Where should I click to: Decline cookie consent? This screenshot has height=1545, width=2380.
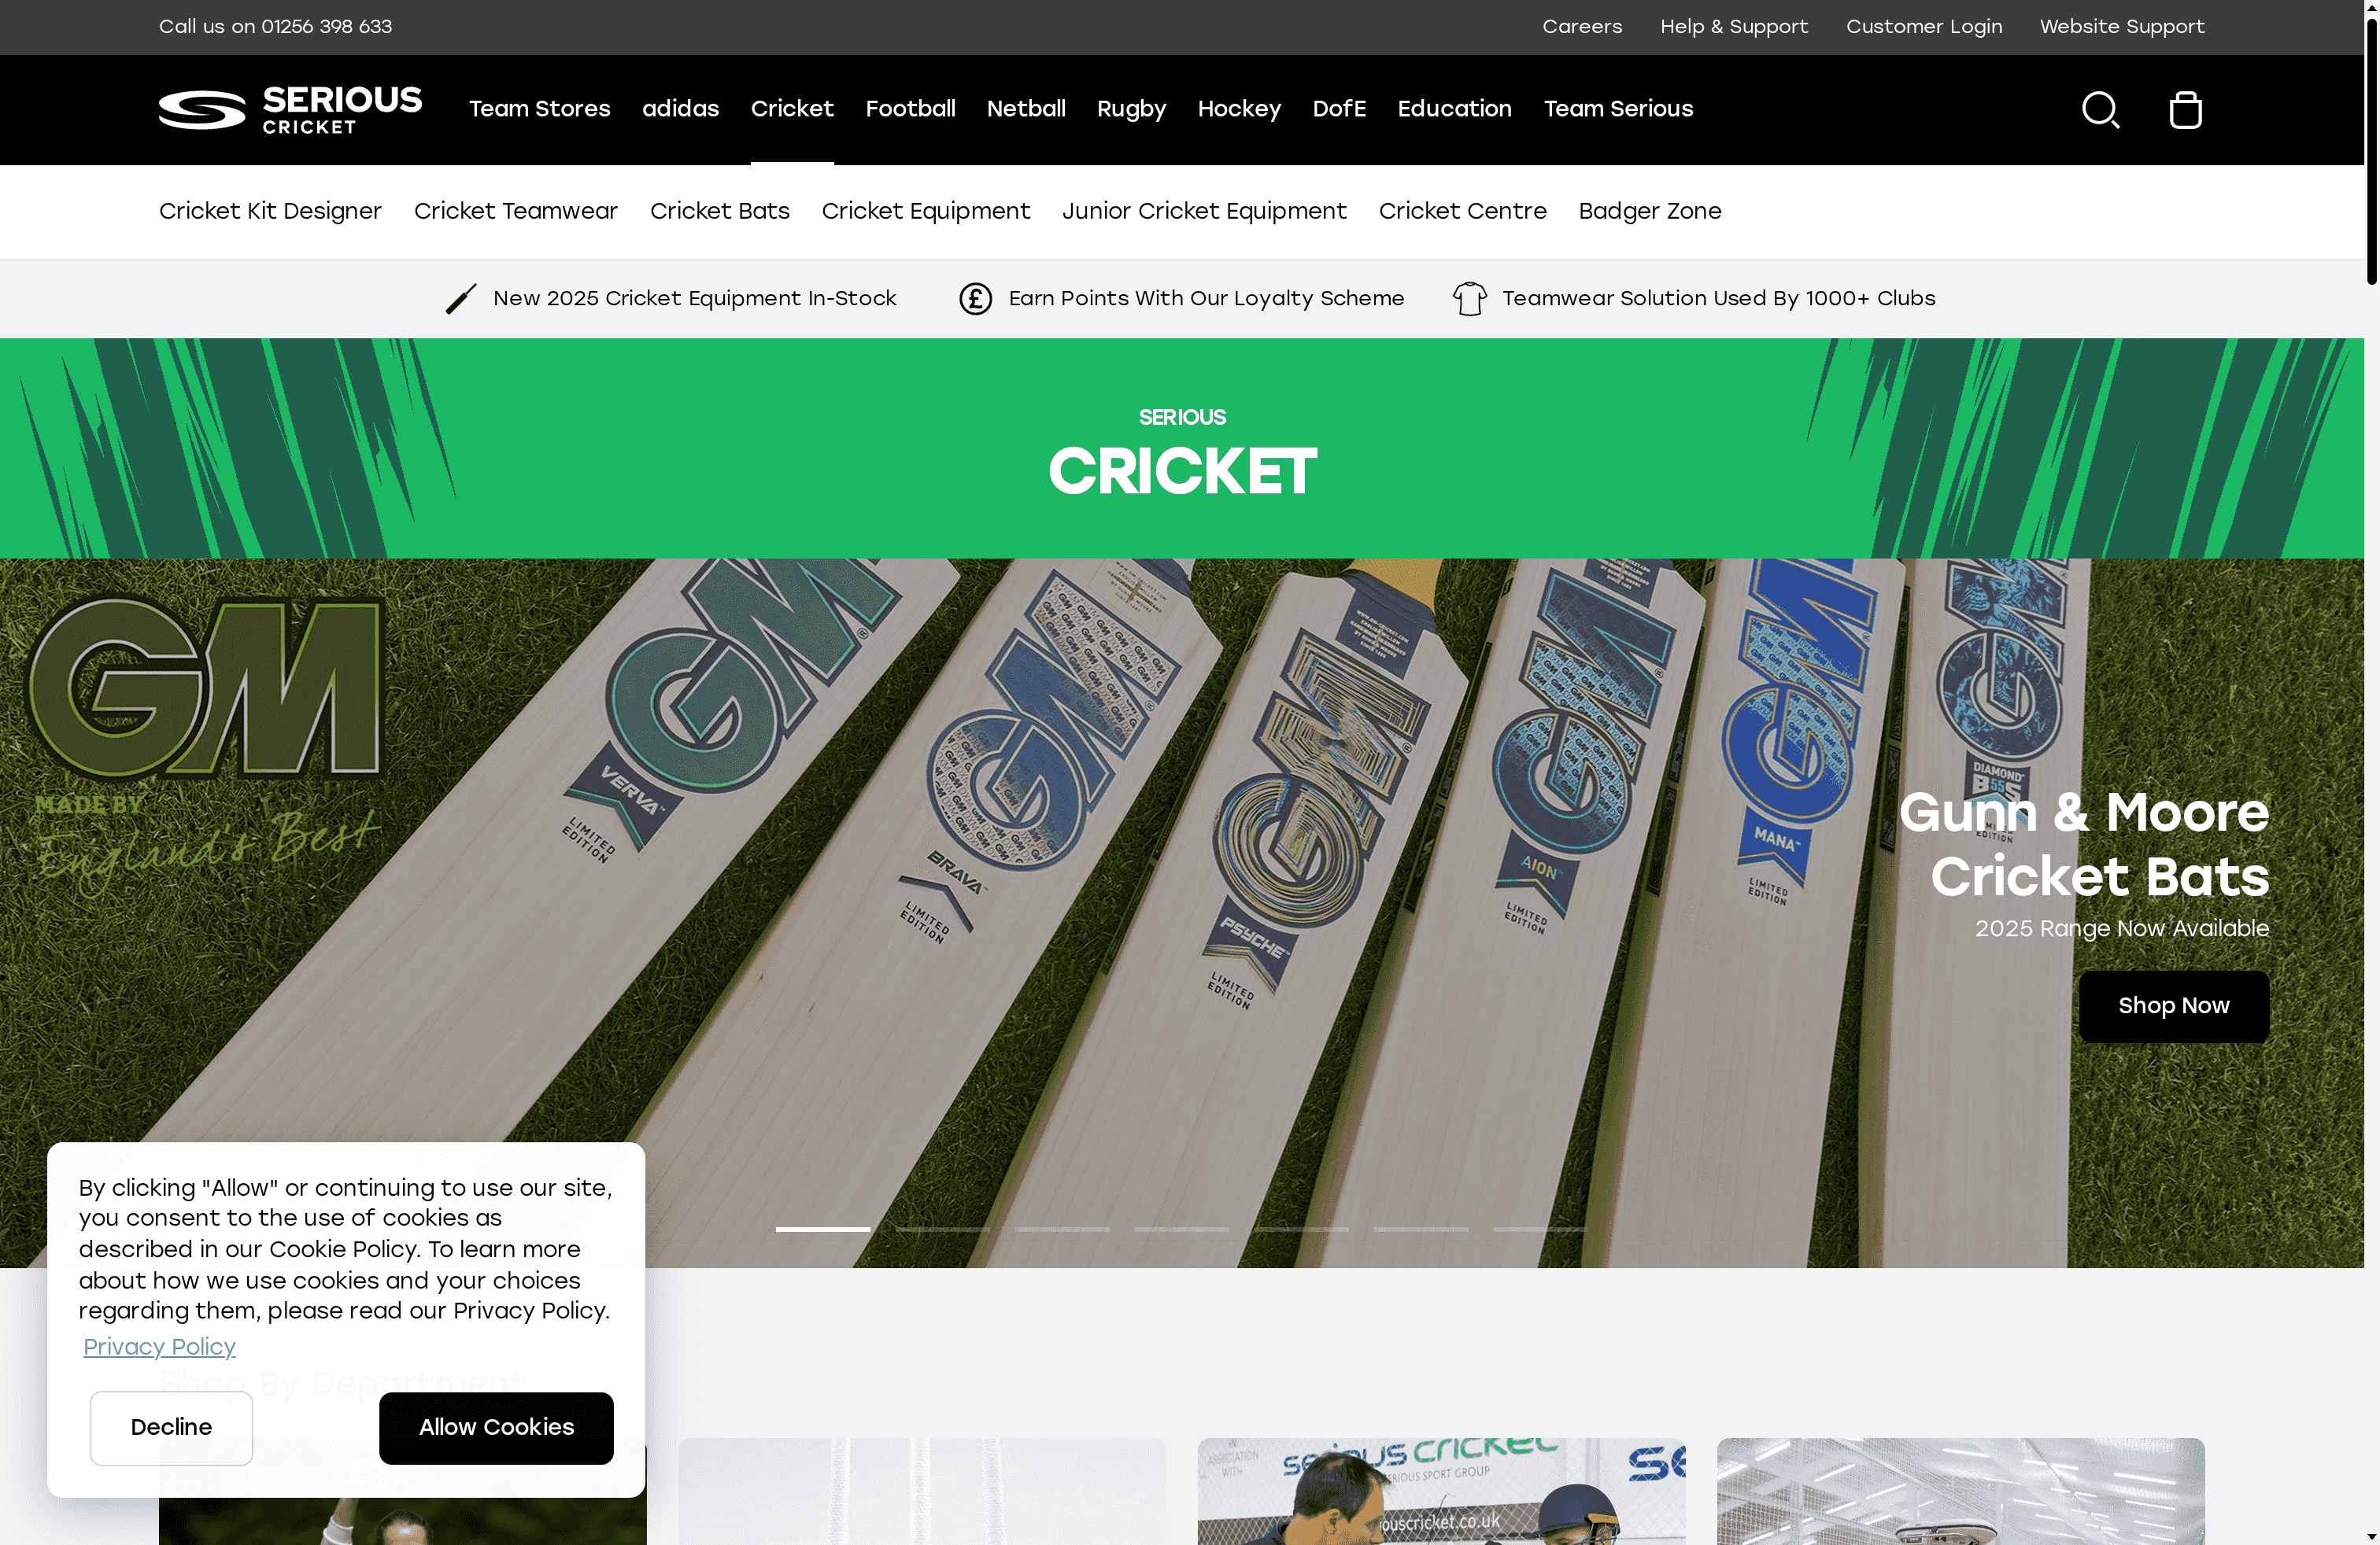(171, 1427)
